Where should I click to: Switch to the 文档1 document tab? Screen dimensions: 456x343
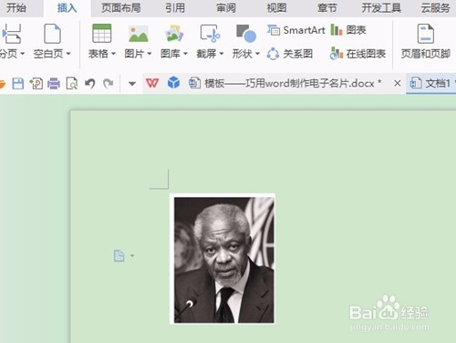pyautogui.click(x=431, y=83)
